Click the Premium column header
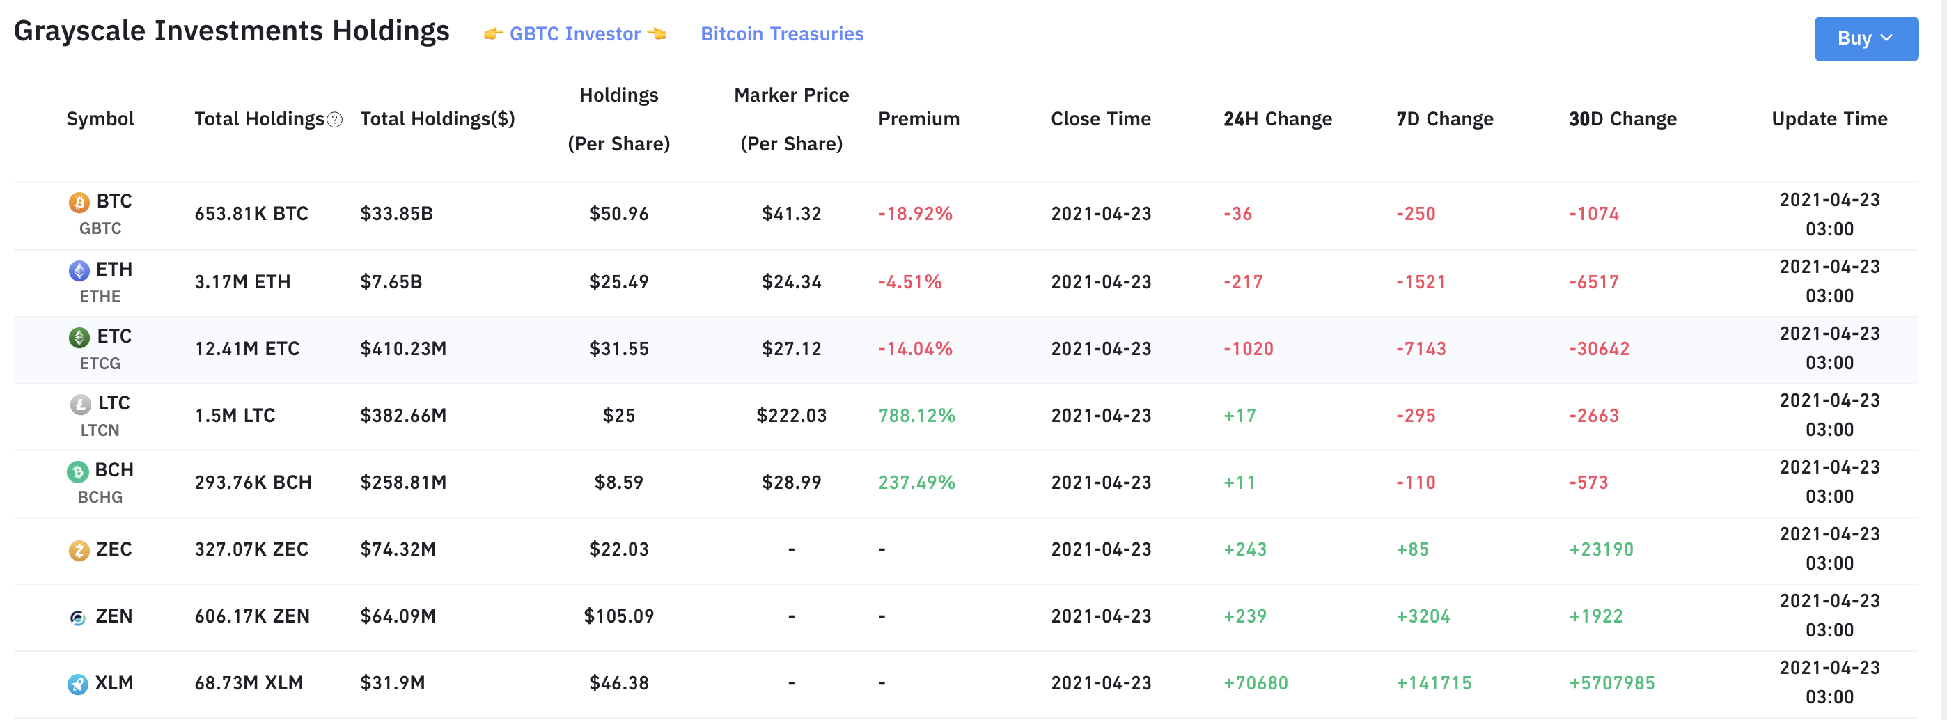Screen dimensions: 1947x720 pyautogui.click(x=919, y=118)
